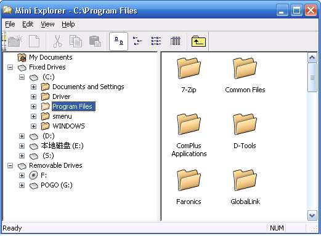Image resolution: width=321 pixels, height=236 pixels.
Task: Open the D-Tools folder icon
Action: [x=245, y=124]
